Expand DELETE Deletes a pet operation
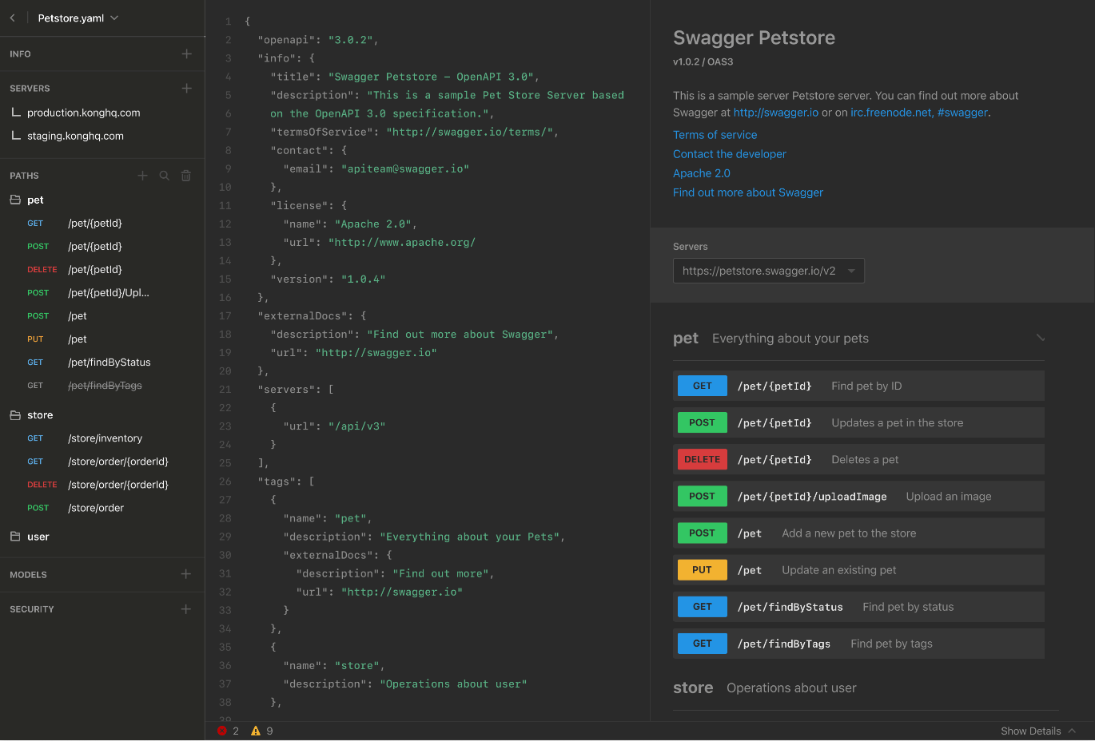Screen dimensions: 1095x741 [858, 459]
